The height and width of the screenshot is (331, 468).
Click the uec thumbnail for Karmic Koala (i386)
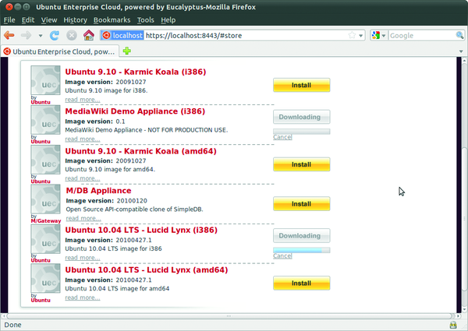click(x=46, y=80)
